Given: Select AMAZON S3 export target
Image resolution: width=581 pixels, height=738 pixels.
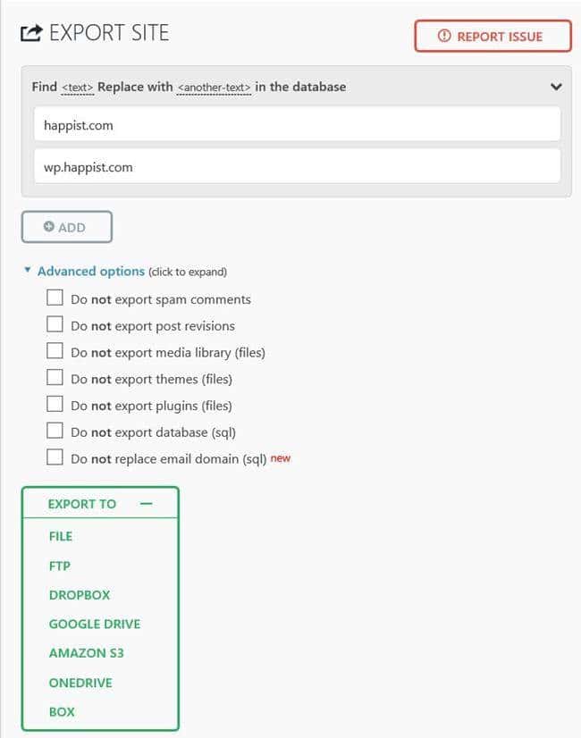Looking at the screenshot, I should [x=87, y=653].
